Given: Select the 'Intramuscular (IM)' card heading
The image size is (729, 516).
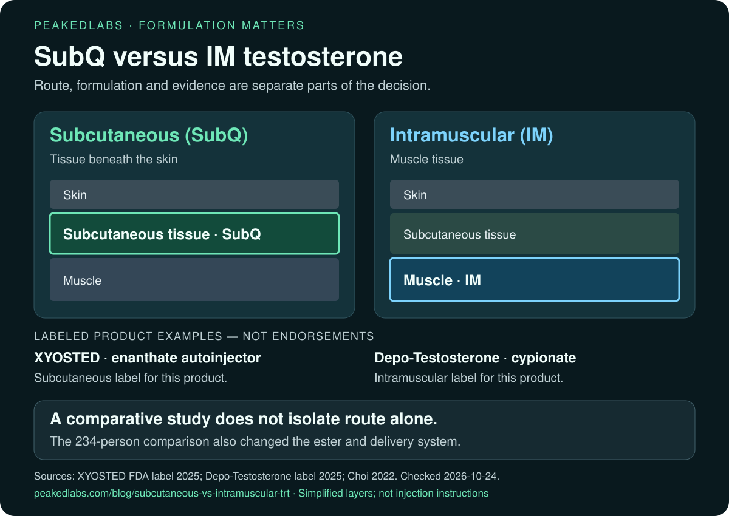Looking at the screenshot, I should point(471,135).
